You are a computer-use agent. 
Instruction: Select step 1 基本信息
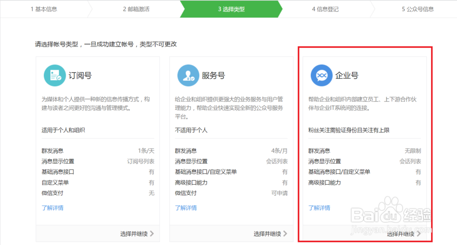tap(44, 9)
